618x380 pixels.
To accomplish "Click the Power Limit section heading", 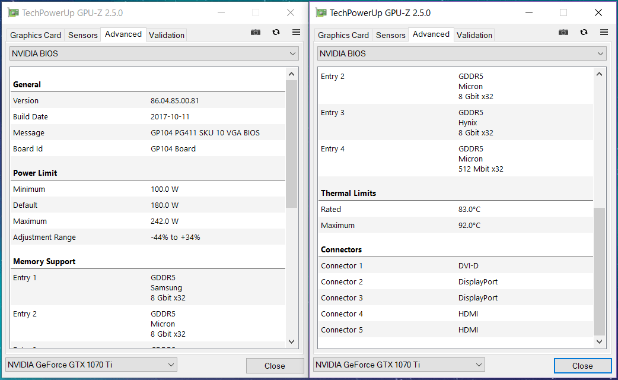I will click(x=35, y=173).
